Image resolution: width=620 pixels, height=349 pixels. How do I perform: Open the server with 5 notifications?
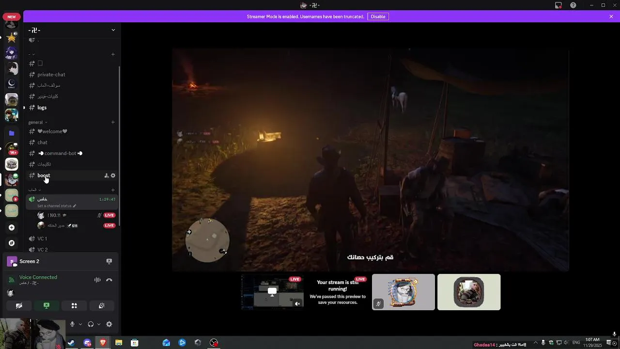pyautogui.click(x=12, y=195)
